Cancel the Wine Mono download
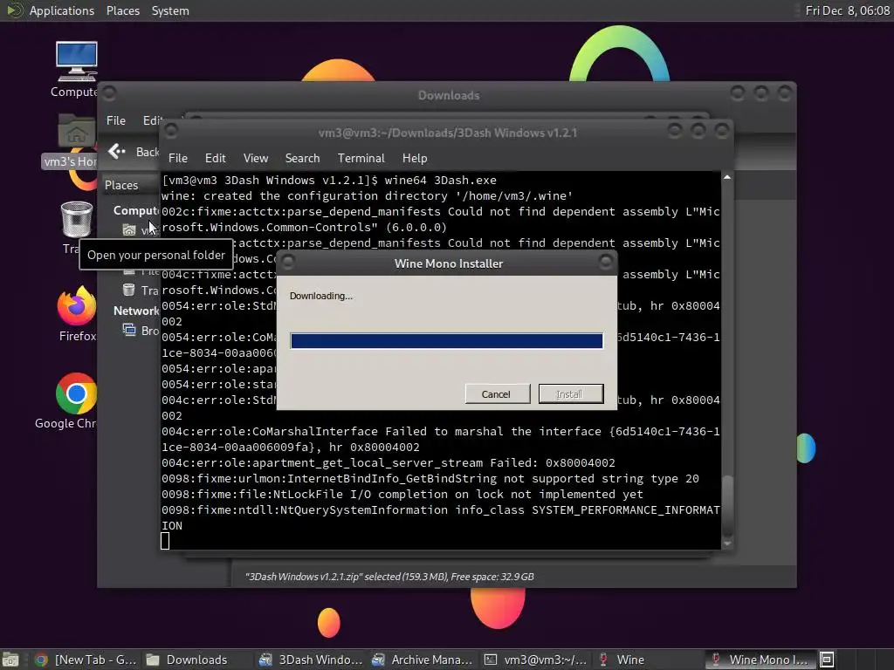 [x=497, y=393]
